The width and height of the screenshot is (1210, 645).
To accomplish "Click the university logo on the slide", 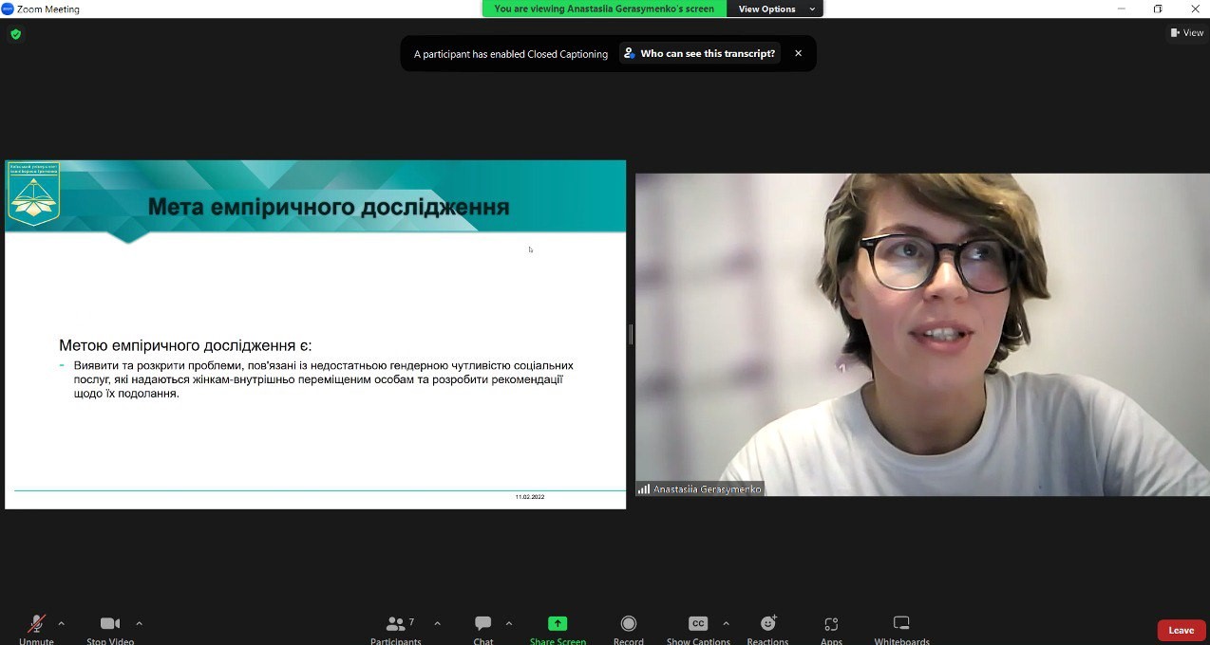I will click(x=33, y=194).
